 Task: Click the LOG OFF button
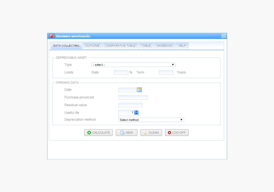[177, 132]
